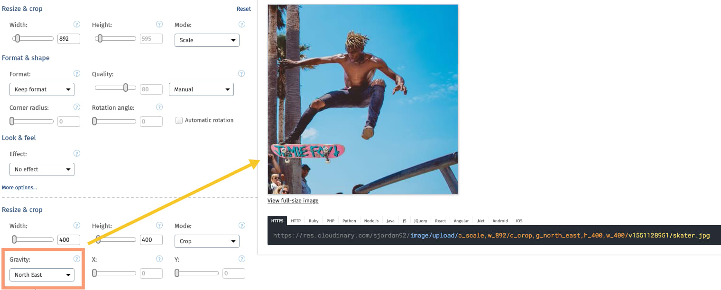Open help icon next to Corner radius
Image resolution: width=721 pixels, height=290 pixels.
pyautogui.click(x=77, y=107)
